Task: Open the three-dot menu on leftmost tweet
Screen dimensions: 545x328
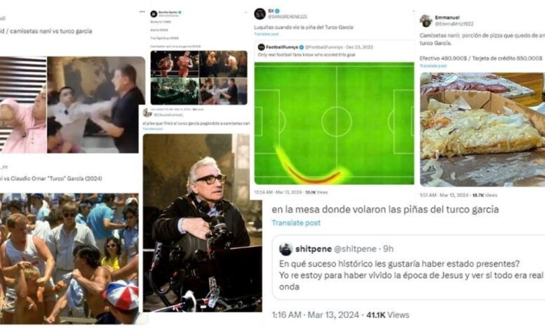Action: click(142, 11)
